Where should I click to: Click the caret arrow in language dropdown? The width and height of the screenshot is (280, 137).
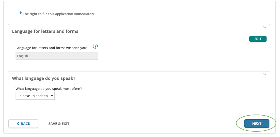(52, 96)
